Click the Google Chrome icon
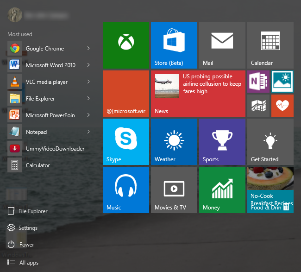This screenshot has width=301, height=272. point(15,48)
